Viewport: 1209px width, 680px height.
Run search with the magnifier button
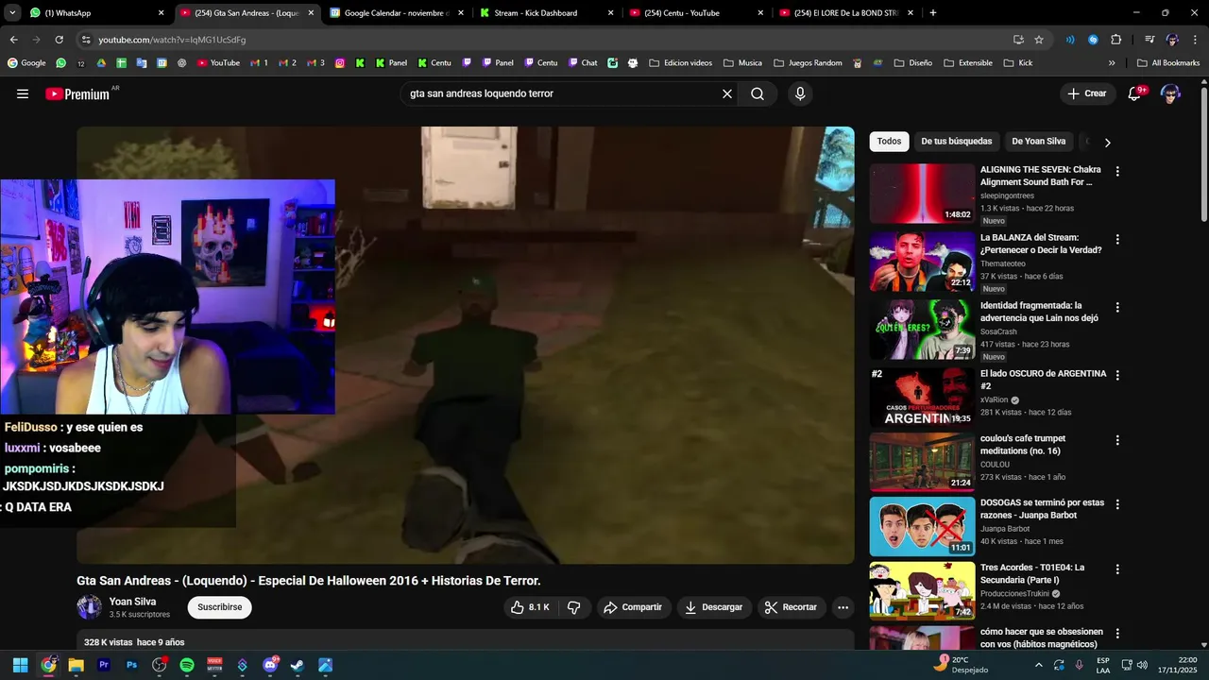click(758, 93)
